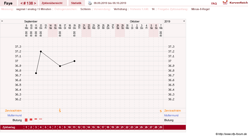Click the 'Minus-8-Regel' value

[x=200, y=9]
